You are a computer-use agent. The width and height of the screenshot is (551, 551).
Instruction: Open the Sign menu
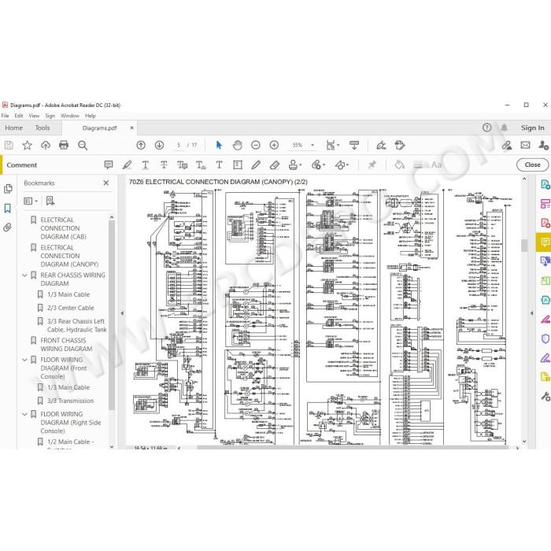pos(50,116)
